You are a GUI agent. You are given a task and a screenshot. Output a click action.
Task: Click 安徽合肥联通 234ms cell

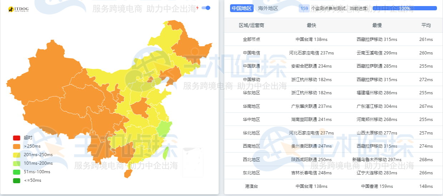click(x=312, y=66)
